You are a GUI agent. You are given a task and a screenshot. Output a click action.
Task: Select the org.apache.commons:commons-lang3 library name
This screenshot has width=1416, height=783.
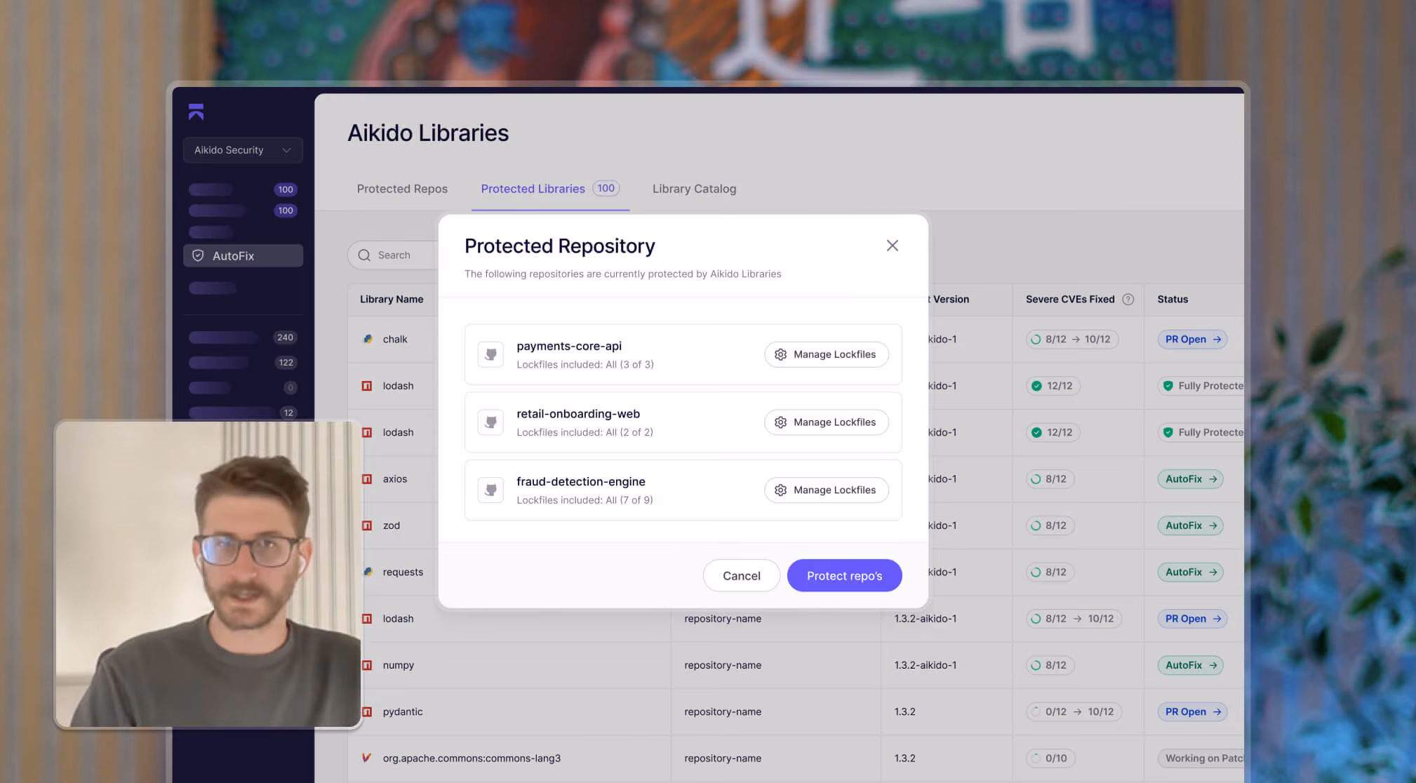point(472,758)
